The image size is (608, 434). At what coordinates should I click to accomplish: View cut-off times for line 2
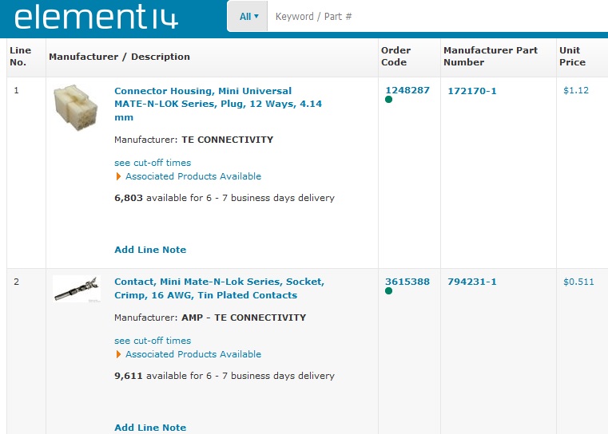click(153, 341)
